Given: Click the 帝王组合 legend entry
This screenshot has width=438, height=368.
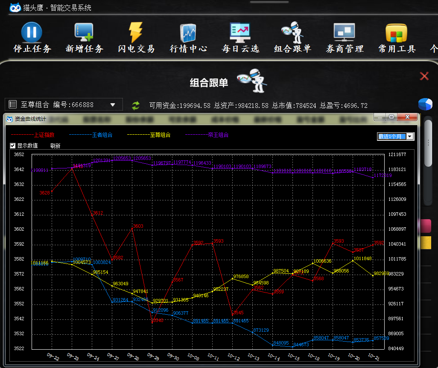Looking at the screenshot, I should tap(218, 135).
